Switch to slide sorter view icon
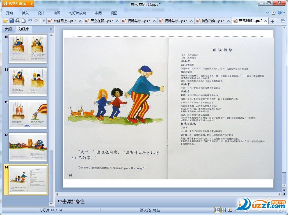Viewport: 288px width, 215px height. pyautogui.click(x=223, y=210)
